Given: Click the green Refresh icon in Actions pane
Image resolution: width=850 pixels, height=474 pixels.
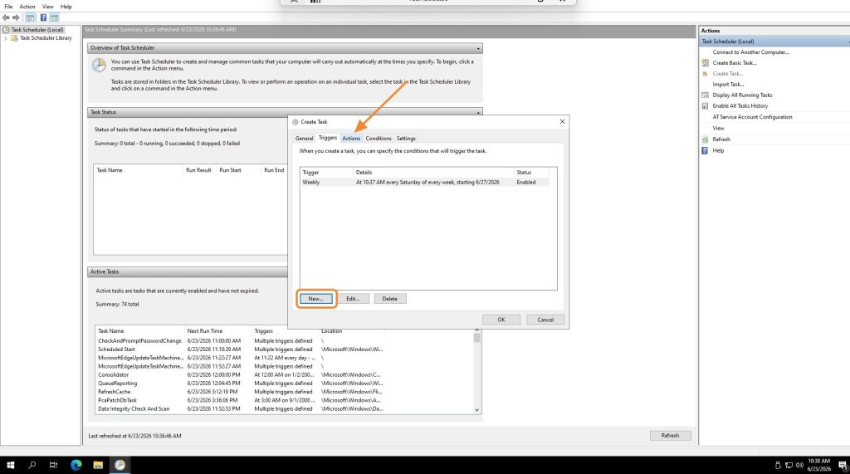Looking at the screenshot, I should 706,139.
